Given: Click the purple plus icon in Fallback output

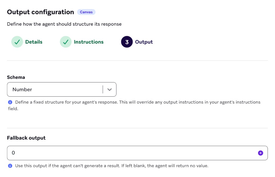Looking at the screenshot, I should point(260,153).
